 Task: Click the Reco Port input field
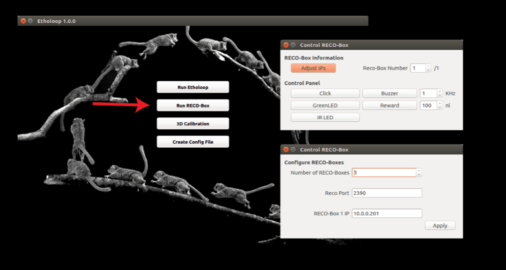click(x=387, y=193)
